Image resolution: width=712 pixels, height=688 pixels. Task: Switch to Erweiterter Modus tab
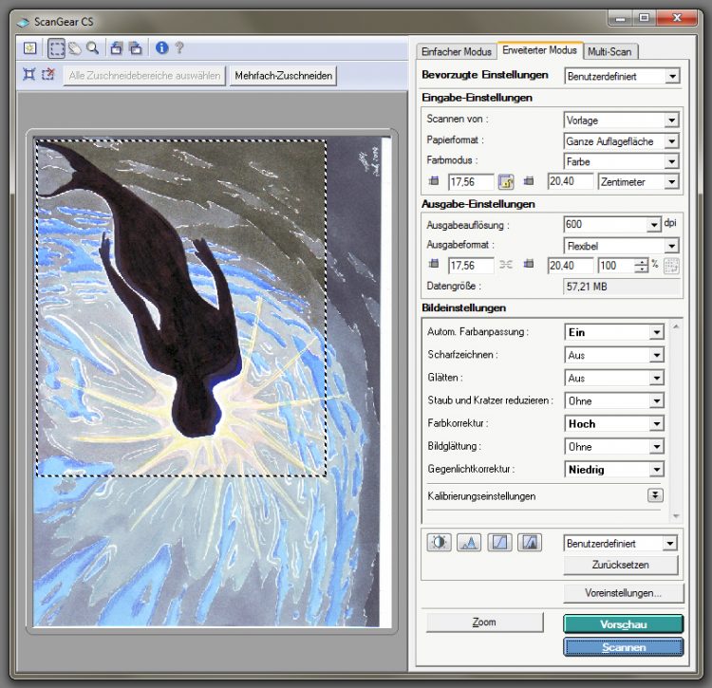tap(539, 50)
